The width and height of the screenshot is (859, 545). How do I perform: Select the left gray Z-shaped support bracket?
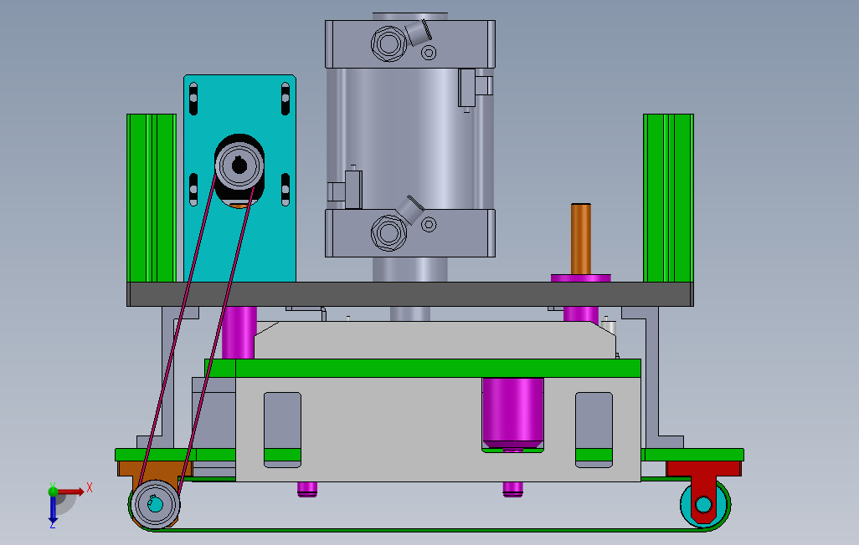coord(169,378)
